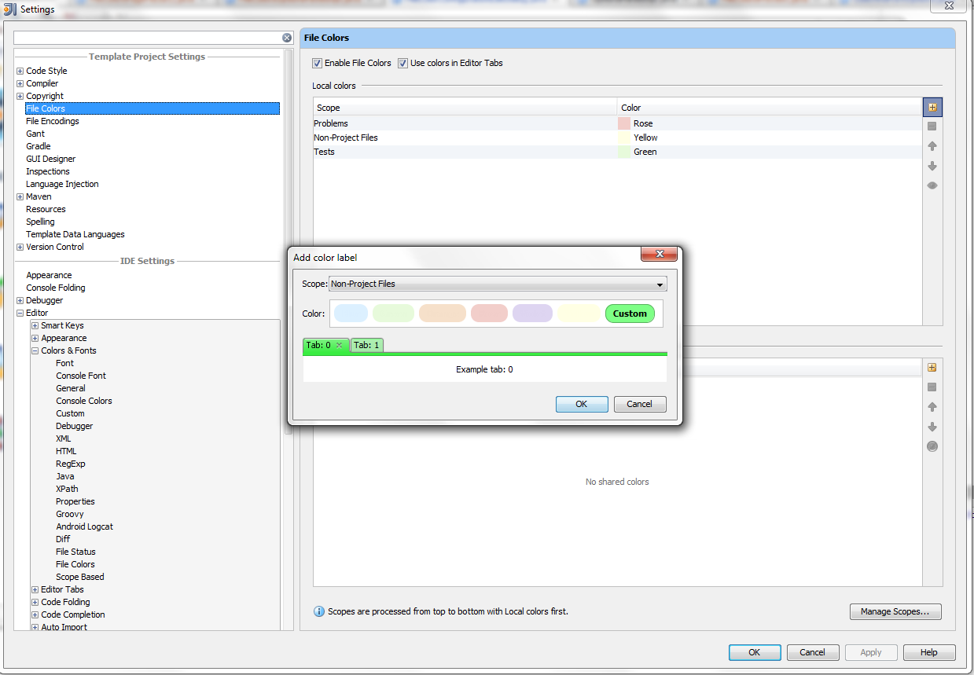Collapse the Editor tree section
974x675 pixels.
coord(19,312)
